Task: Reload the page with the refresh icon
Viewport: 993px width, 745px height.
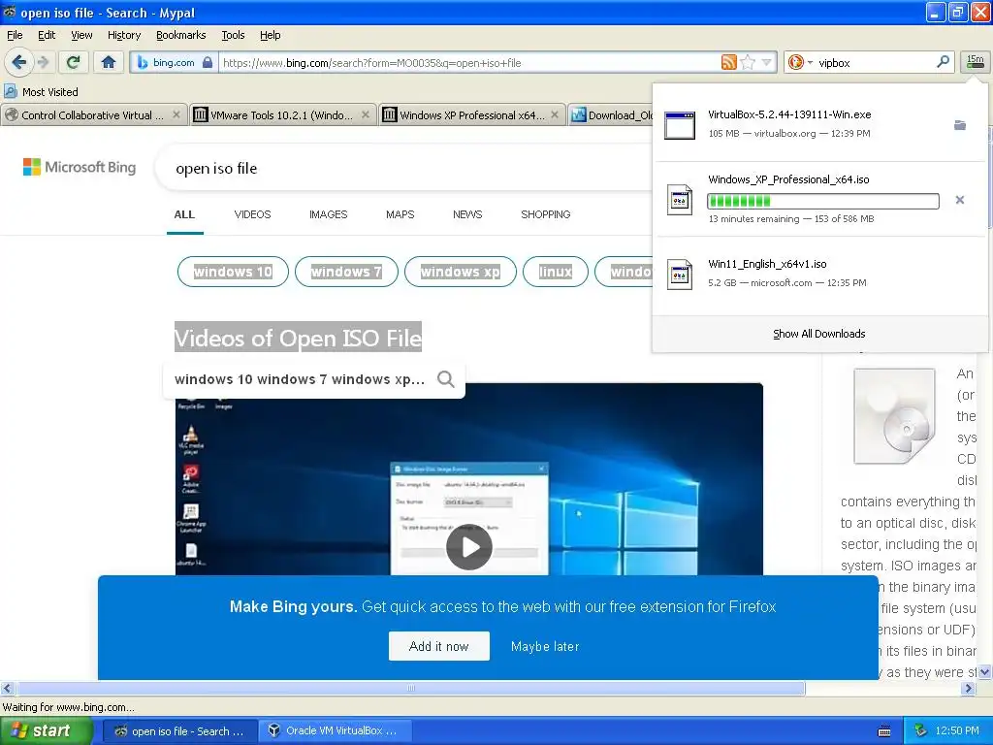Action: coord(73,62)
